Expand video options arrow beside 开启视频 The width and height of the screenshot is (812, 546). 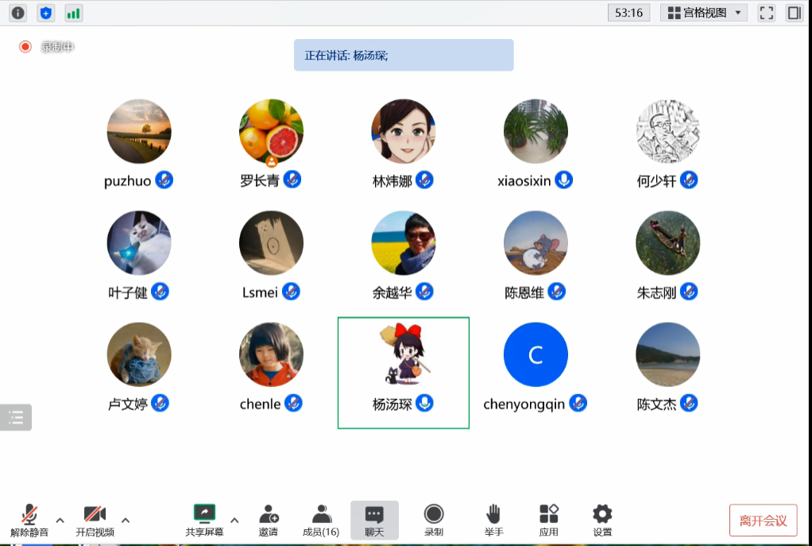click(x=126, y=520)
